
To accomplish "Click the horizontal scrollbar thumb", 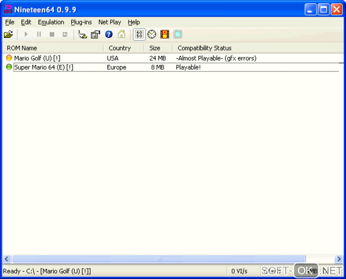I will [x=159, y=259].
